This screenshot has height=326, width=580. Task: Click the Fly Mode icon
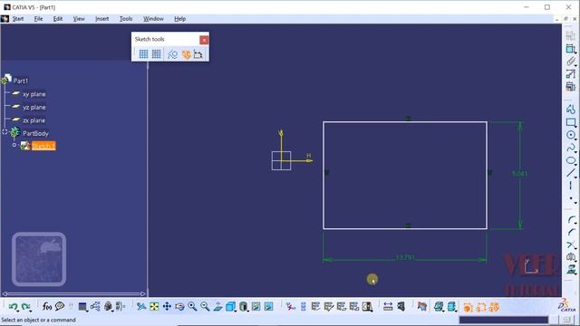[141, 306]
